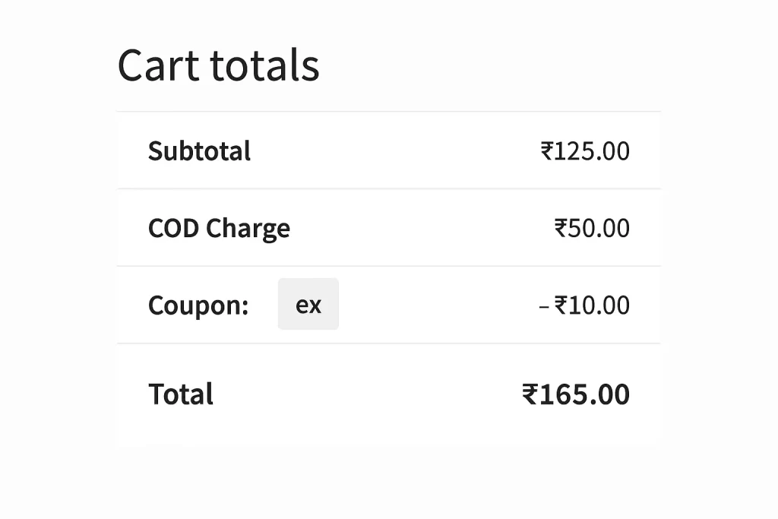778x519 pixels.
Task: Click inside the Subtotal row
Action: coord(389,150)
